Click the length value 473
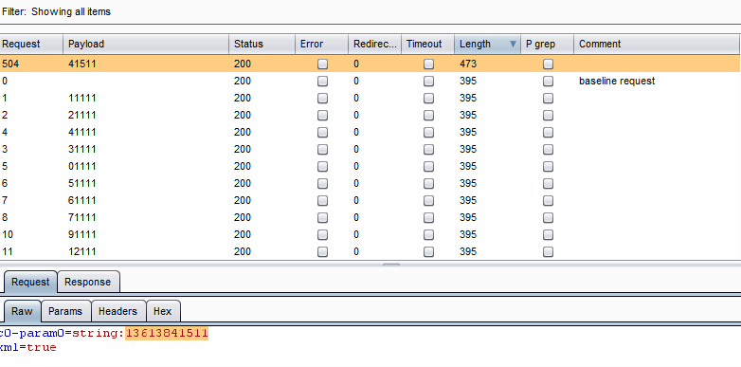This screenshot has width=741, height=367. point(468,64)
